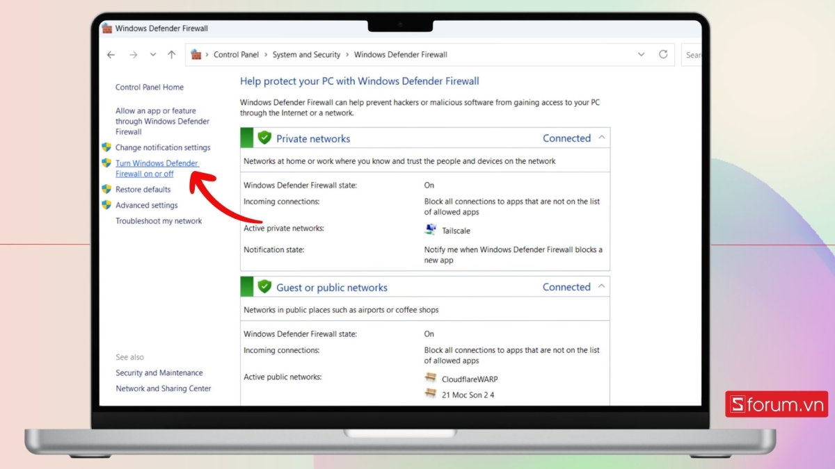This screenshot has width=835, height=469.
Task: Open Change notification settings
Action: 163,147
